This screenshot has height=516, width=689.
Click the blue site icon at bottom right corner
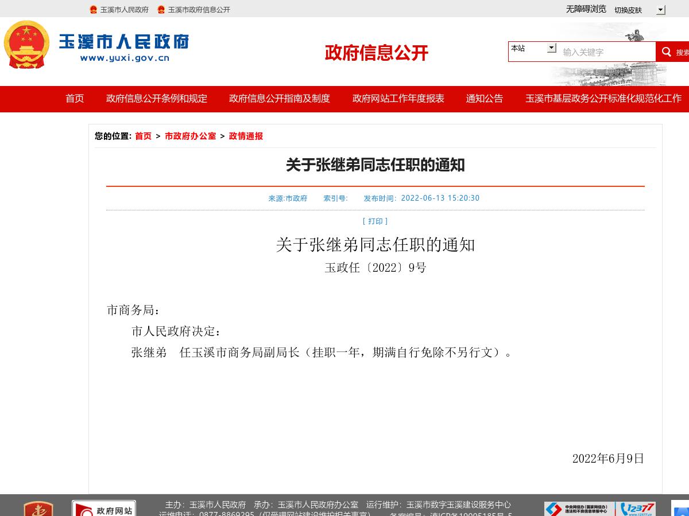pyautogui.click(x=681, y=509)
